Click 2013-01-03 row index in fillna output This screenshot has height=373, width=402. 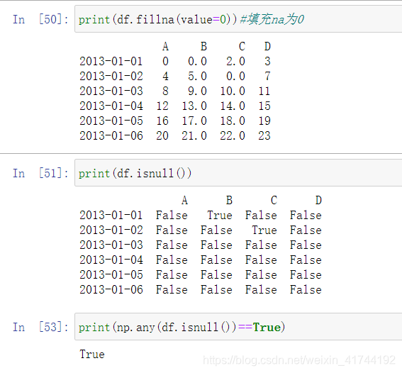pyautogui.click(x=111, y=91)
